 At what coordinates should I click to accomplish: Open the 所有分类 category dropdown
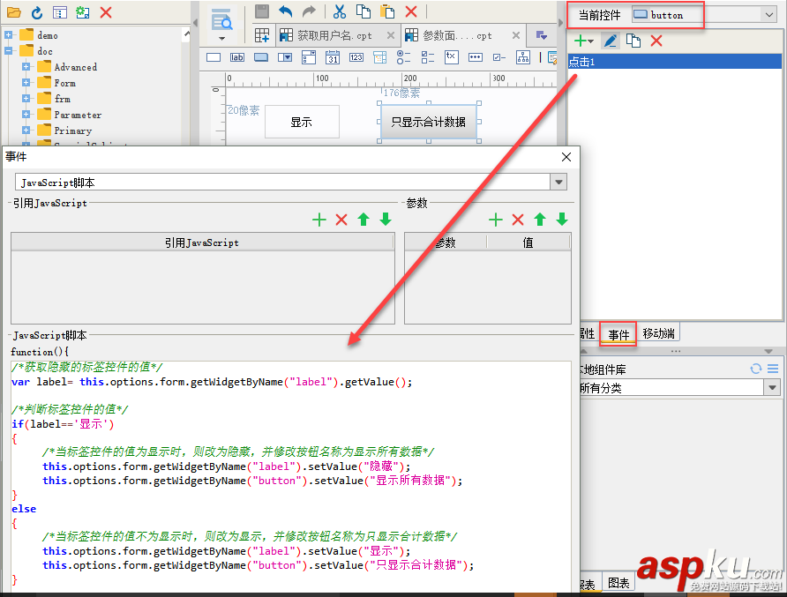[772, 387]
